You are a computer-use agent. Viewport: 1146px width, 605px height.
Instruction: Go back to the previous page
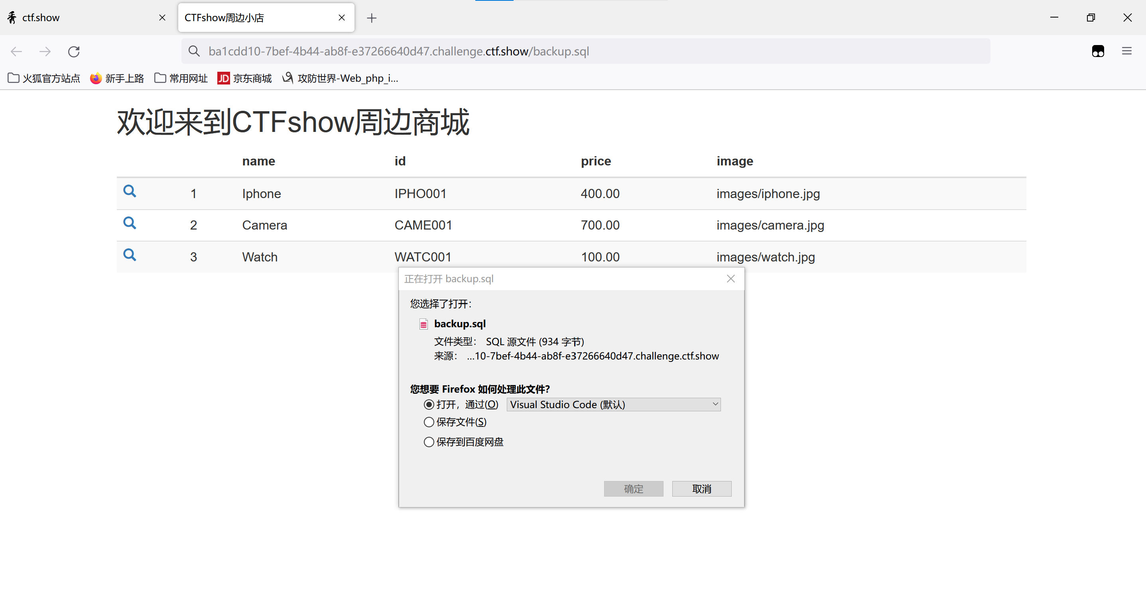click(x=16, y=51)
